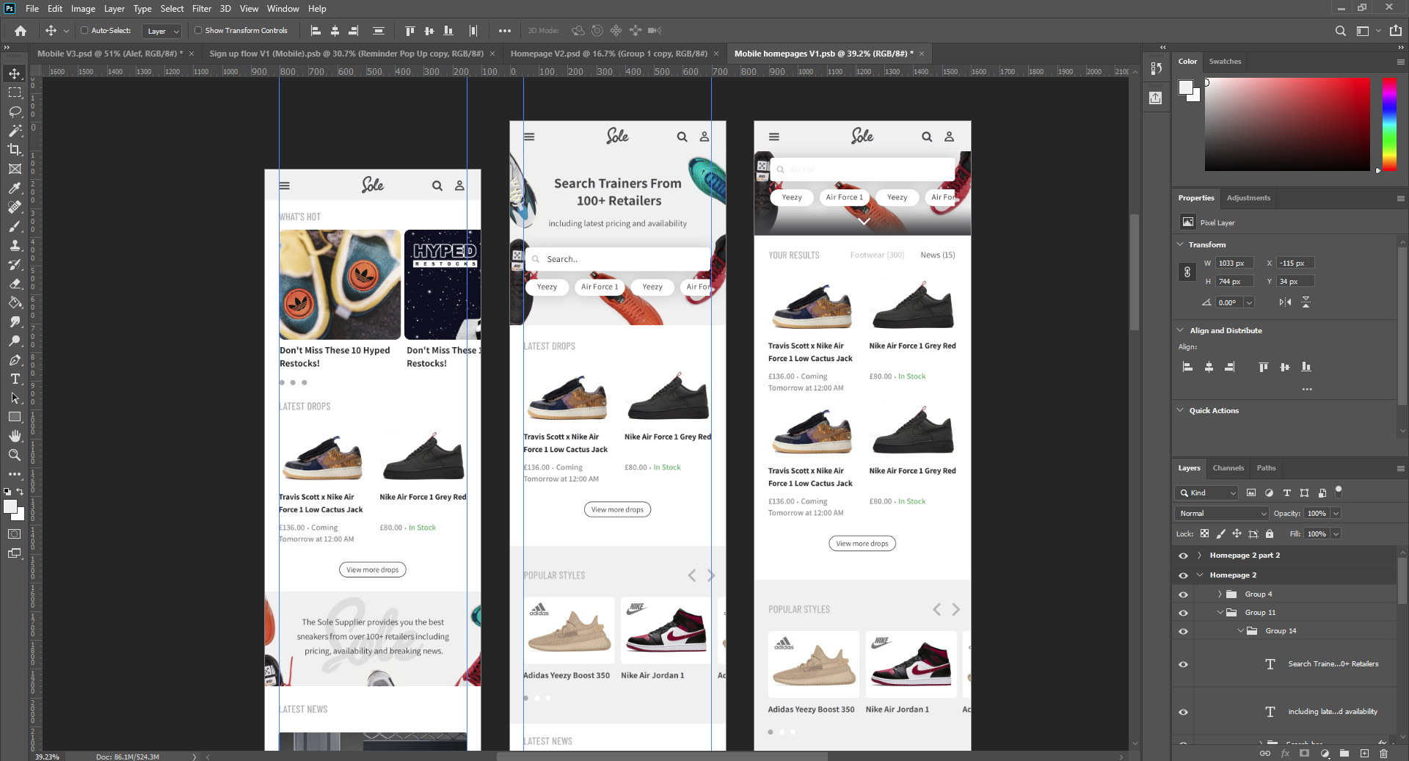Select the Eyedropper tool
The height and width of the screenshot is (761, 1409).
(x=15, y=188)
